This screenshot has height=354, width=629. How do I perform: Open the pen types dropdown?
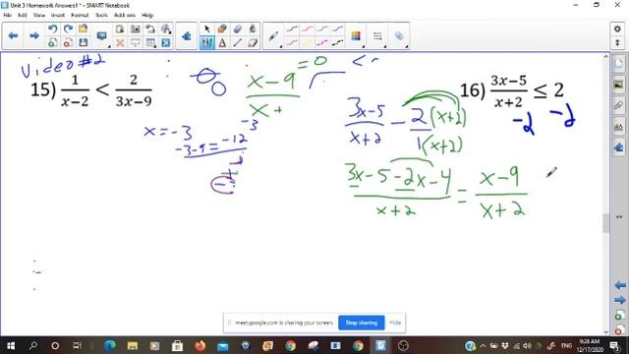(274, 36)
